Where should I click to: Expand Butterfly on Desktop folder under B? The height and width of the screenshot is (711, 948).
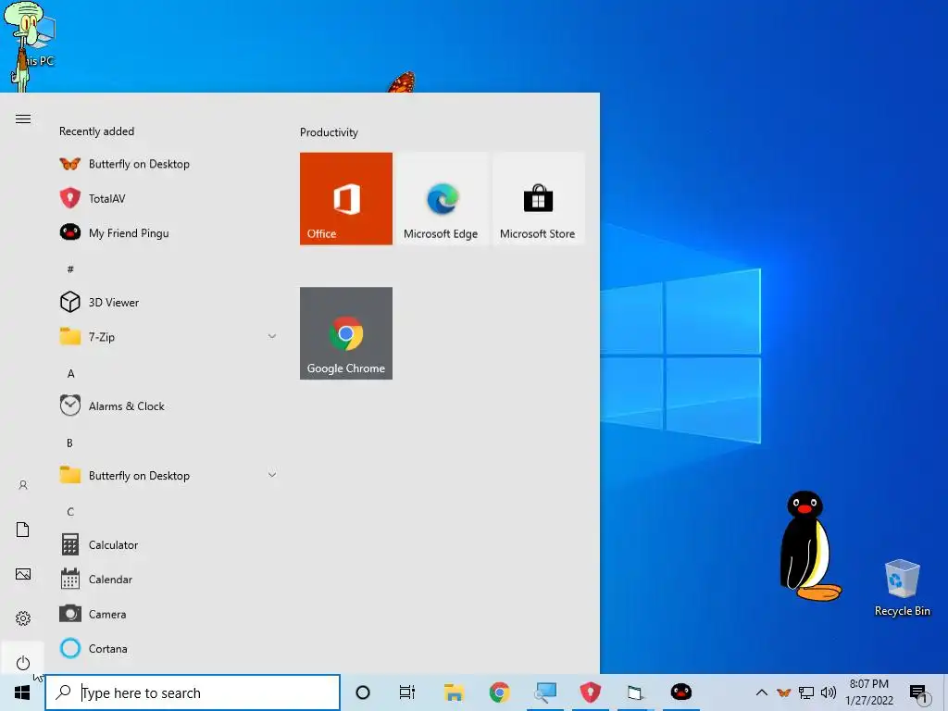168,476
